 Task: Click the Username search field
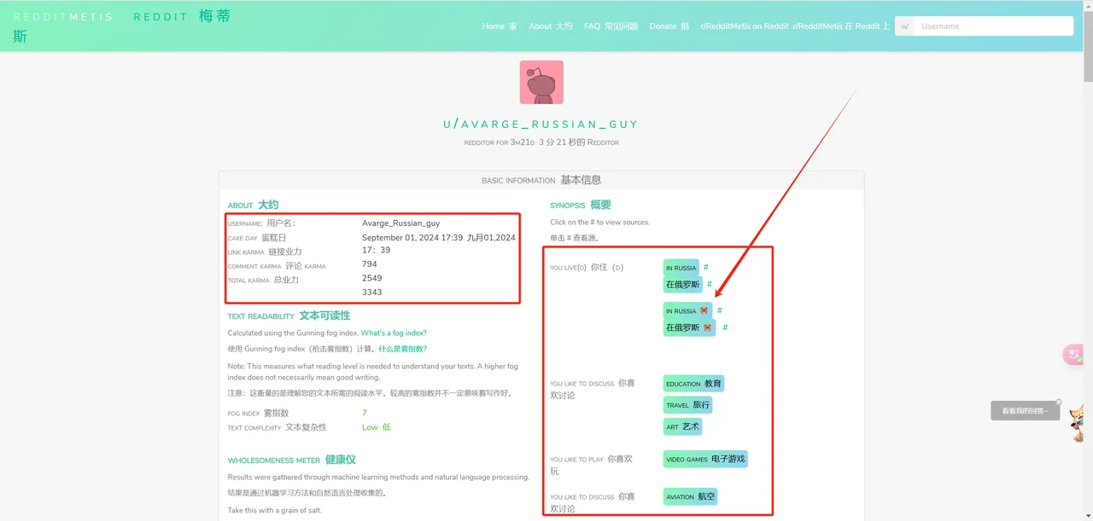(993, 26)
